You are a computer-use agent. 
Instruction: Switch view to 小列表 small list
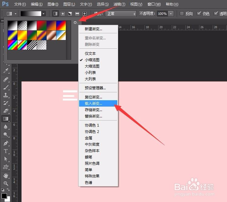point(98,72)
